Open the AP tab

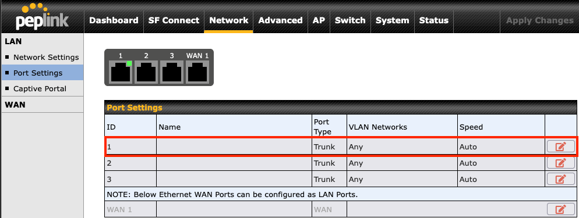click(x=319, y=20)
